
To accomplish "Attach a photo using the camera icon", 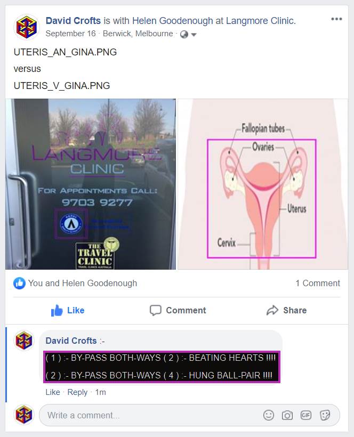I will point(287,415).
